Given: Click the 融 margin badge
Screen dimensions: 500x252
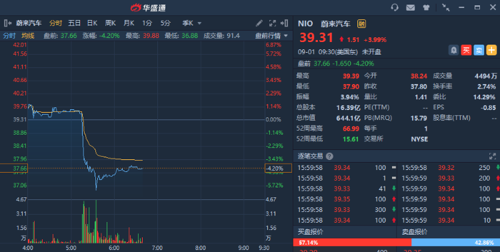Looking at the screenshot, I should 361,23.
